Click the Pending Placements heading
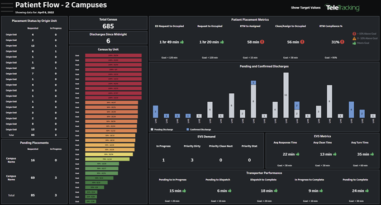Viewport: 381px width, 205px height. 34,143
